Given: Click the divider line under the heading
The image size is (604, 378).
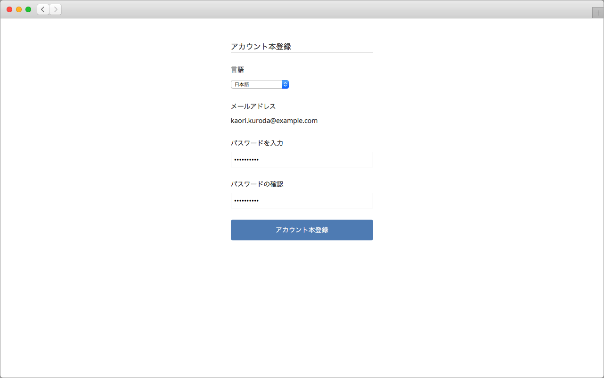Looking at the screenshot, I should click(x=302, y=52).
